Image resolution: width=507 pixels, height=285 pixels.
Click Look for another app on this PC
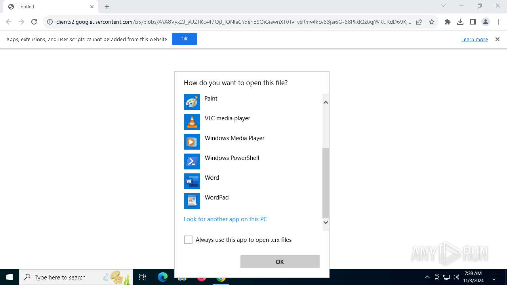pyautogui.click(x=225, y=219)
